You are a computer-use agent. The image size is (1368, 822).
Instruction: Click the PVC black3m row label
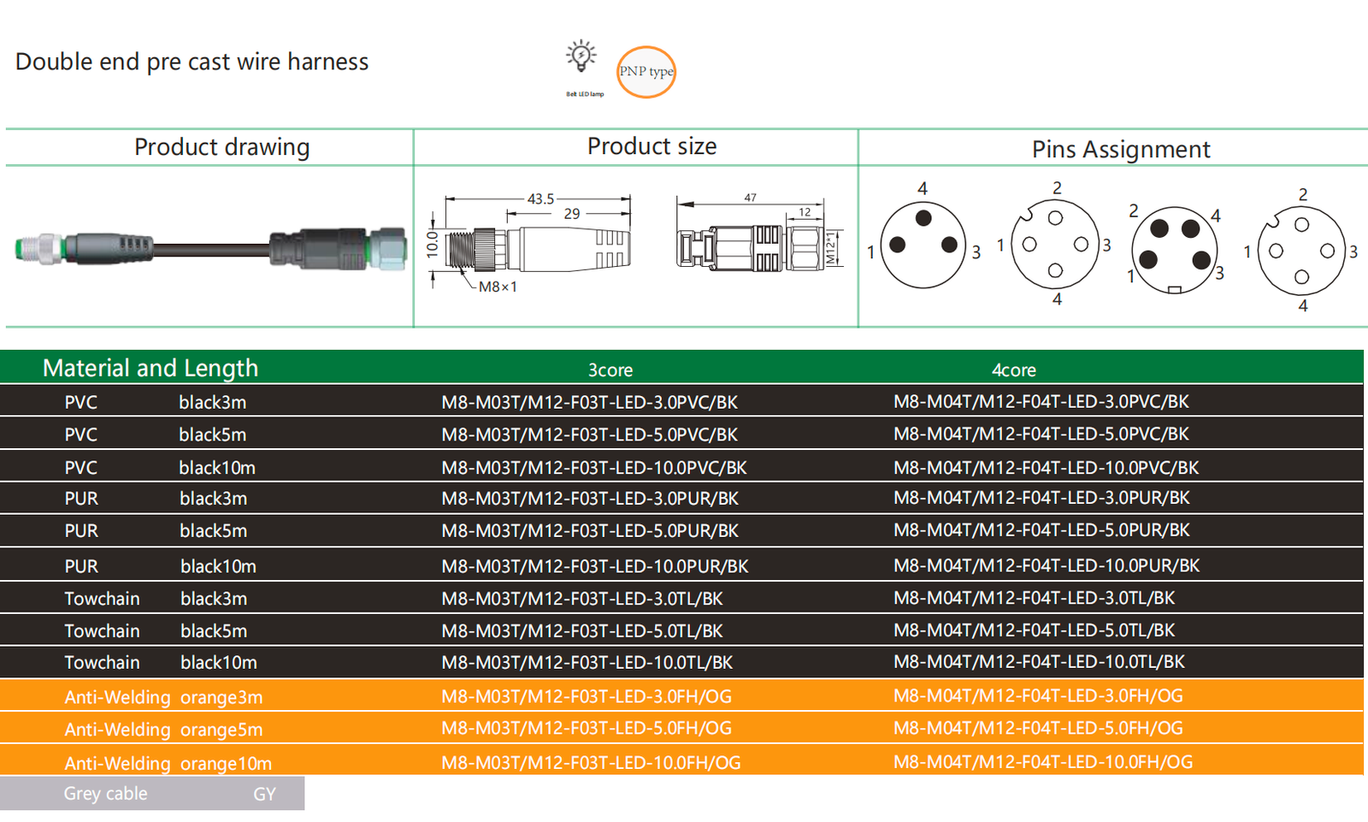(156, 402)
